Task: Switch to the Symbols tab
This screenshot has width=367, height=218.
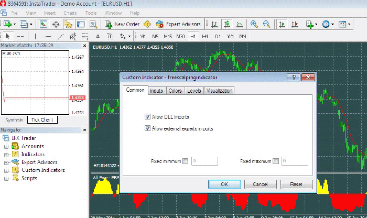Action: 14,120
